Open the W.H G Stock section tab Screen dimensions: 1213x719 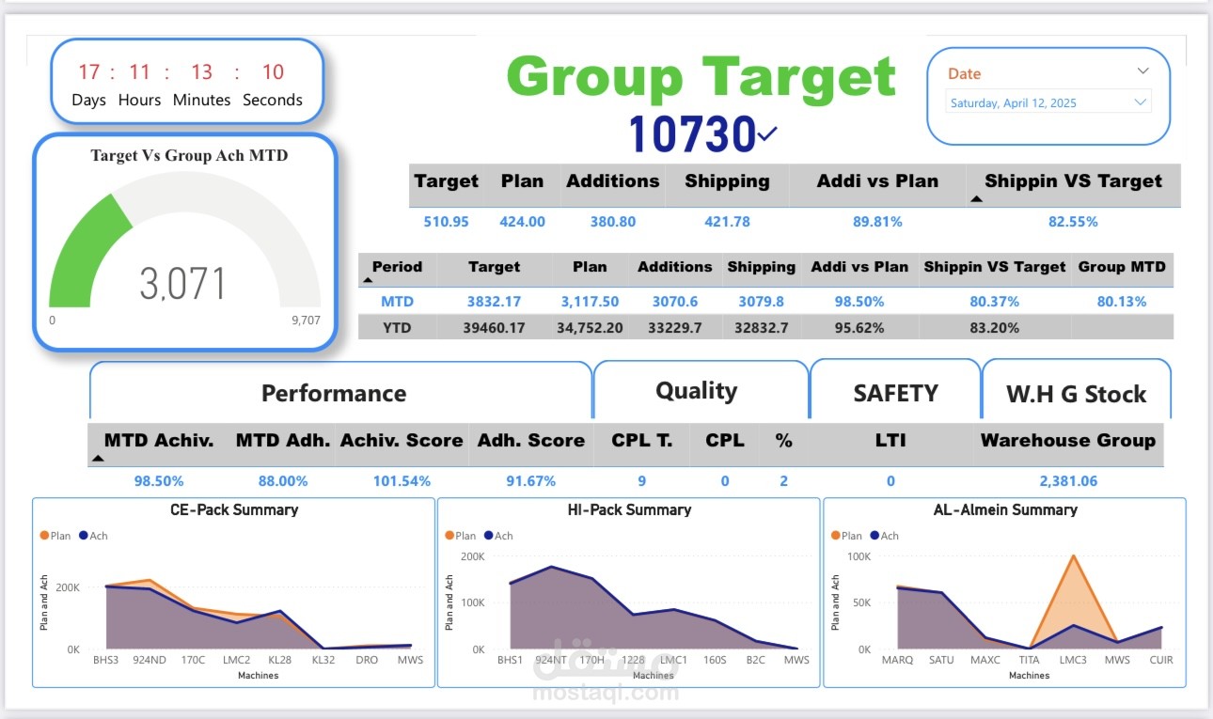(x=1076, y=394)
